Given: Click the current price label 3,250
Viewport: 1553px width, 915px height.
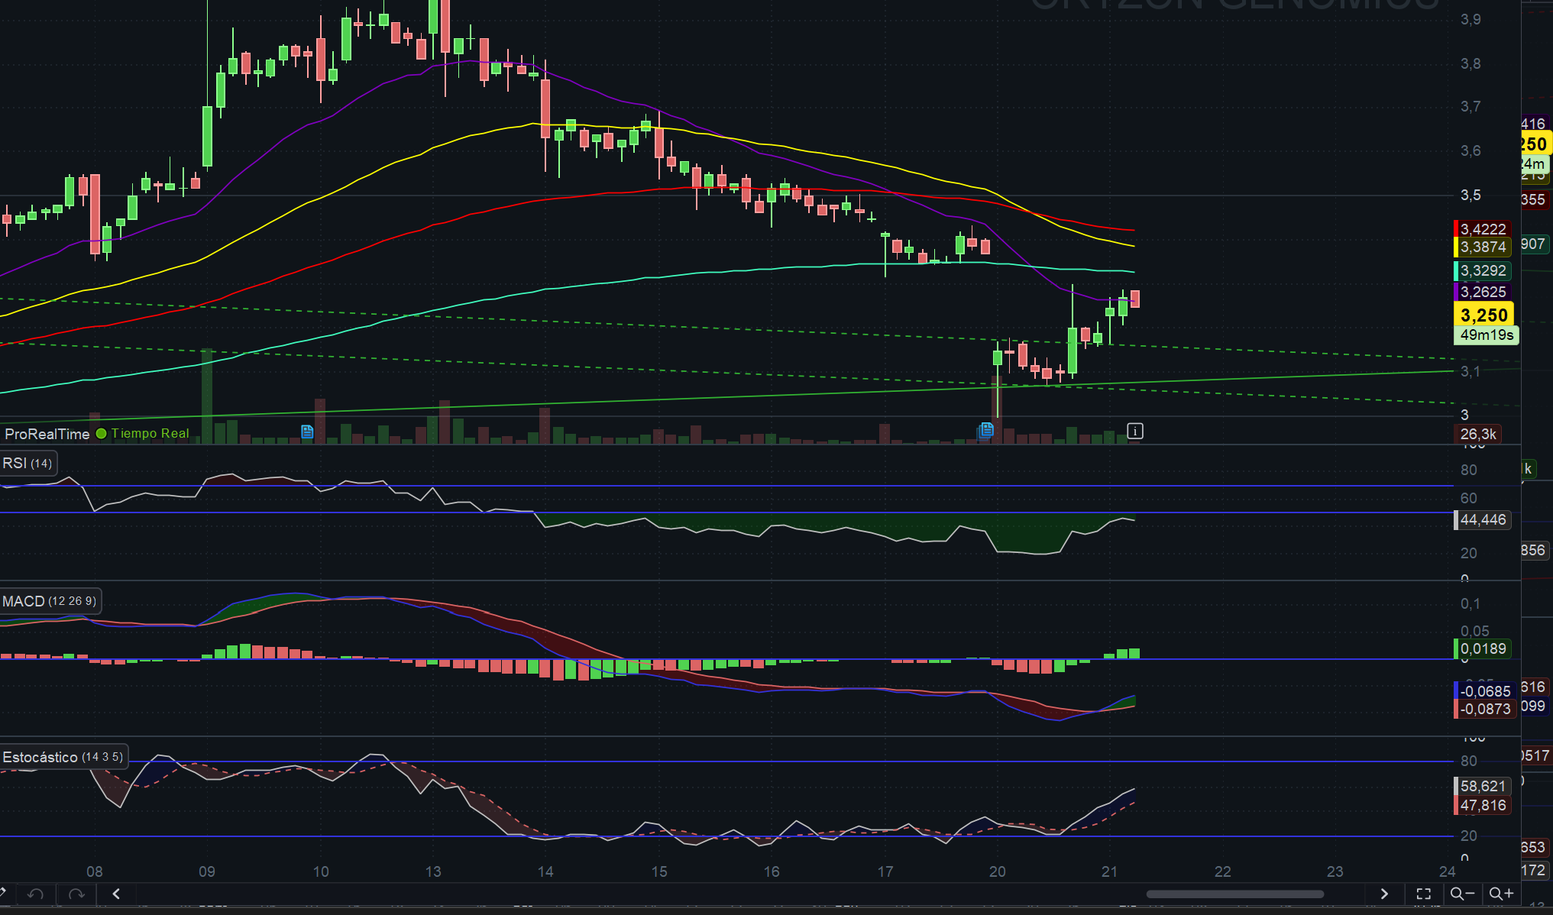Looking at the screenshot, I should (x=1483, y=315).
